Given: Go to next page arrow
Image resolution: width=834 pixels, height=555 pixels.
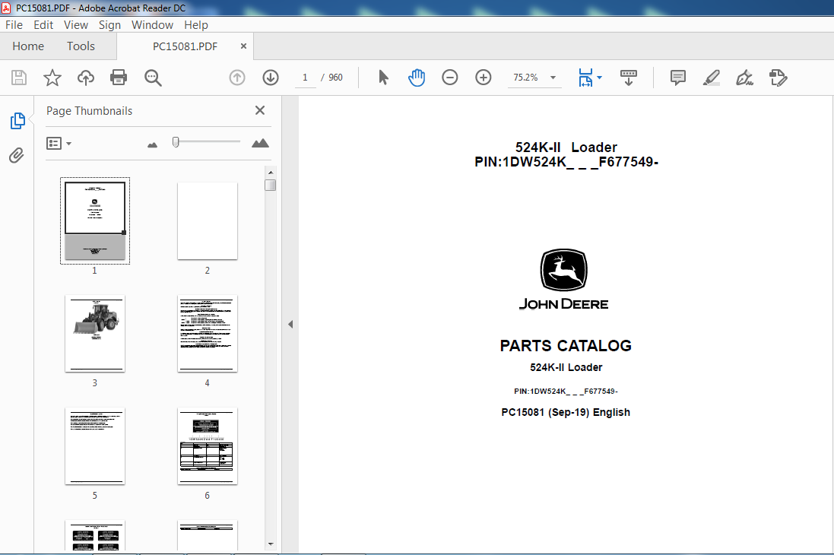Looking at the screenshot, I should pyautogui.click(x=271, y=78).
